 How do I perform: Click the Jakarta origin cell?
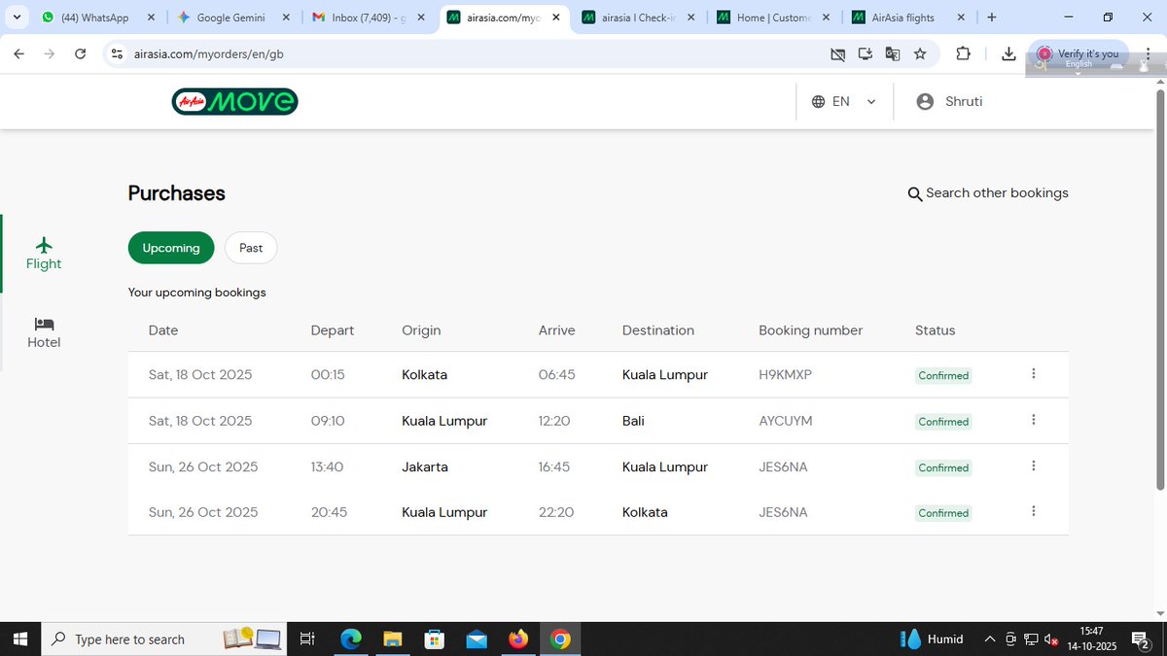tap(425, 466)
